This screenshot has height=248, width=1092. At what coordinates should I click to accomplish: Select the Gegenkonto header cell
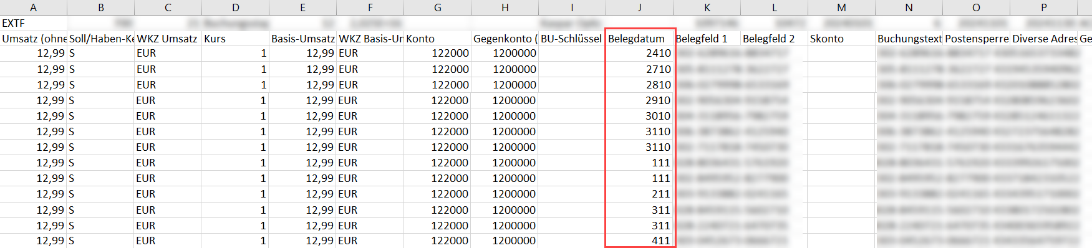pyautogui.click(x=505, y=39)
